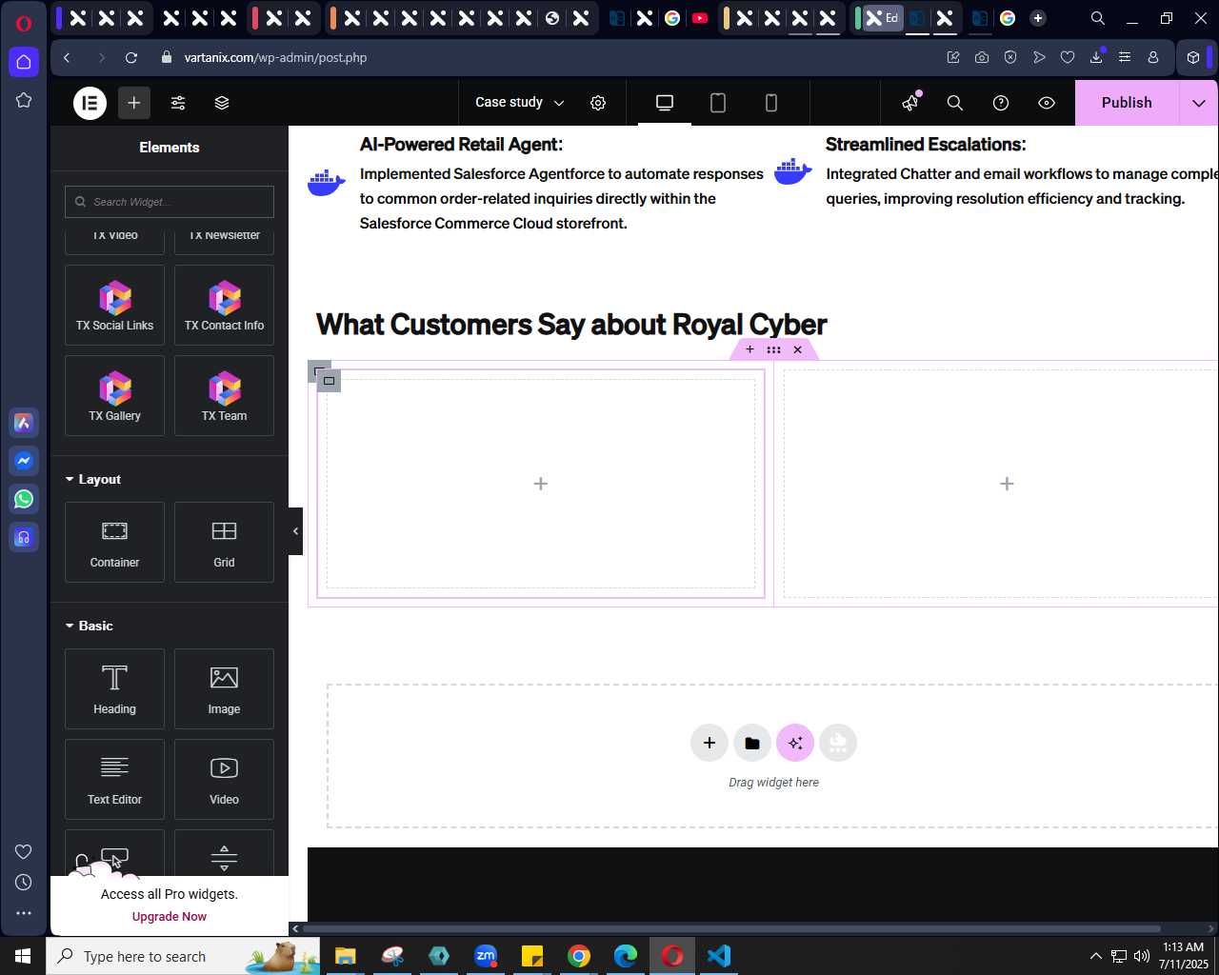The width and height of the screenshot is (1219, 975).
Task: Open the Finder search magnifier icon
Action: click(x=955, y=103)
